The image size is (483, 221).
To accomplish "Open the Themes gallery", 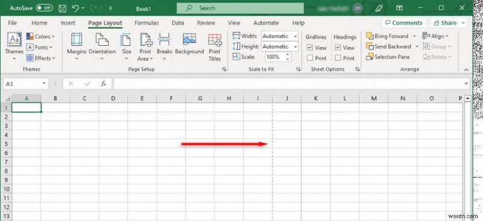I will (14, 46).
